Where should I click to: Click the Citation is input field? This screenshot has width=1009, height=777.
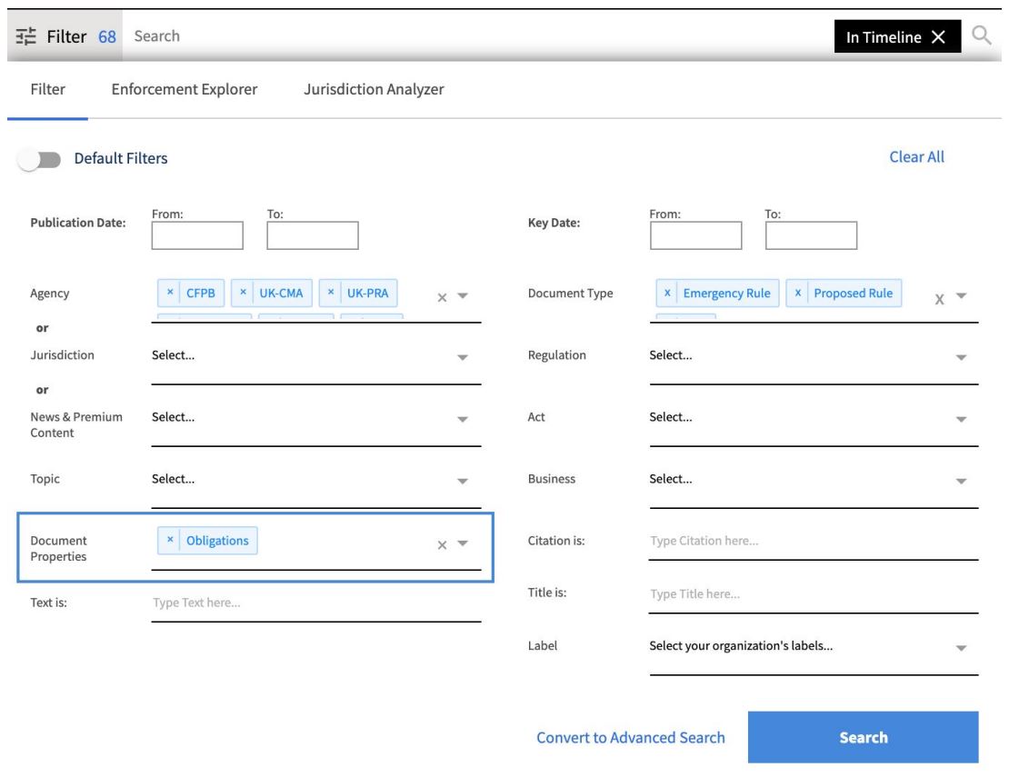pos(814,542)
